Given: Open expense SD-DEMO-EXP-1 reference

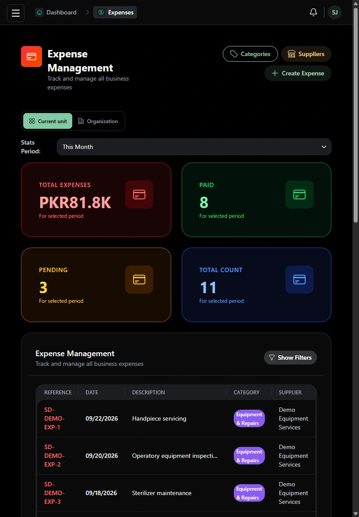Looking at the screenshot, I should pyautogui.click(x=54, y=418).
